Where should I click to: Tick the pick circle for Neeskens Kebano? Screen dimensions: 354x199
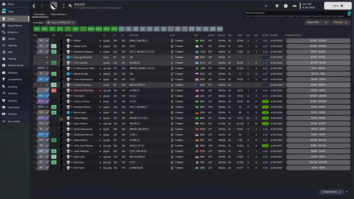pyautogui.click(x=35, y=52)
